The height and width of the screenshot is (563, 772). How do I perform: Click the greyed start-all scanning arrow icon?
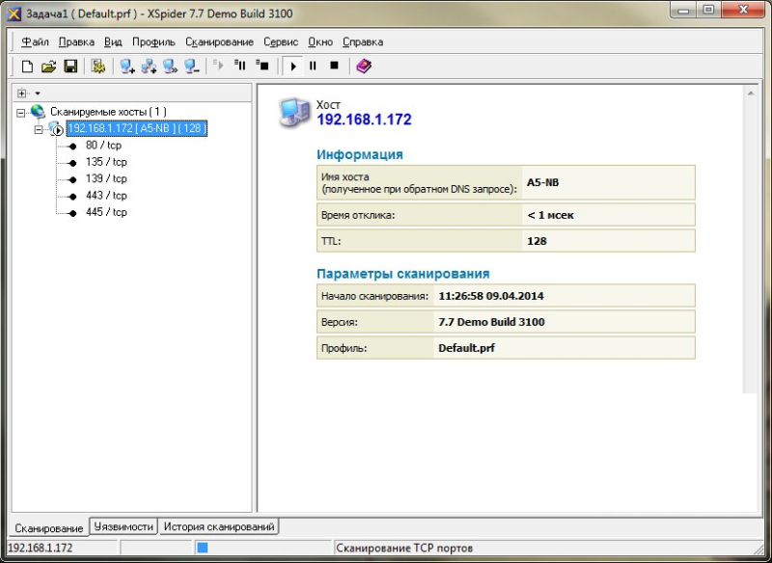click(219, 65)
